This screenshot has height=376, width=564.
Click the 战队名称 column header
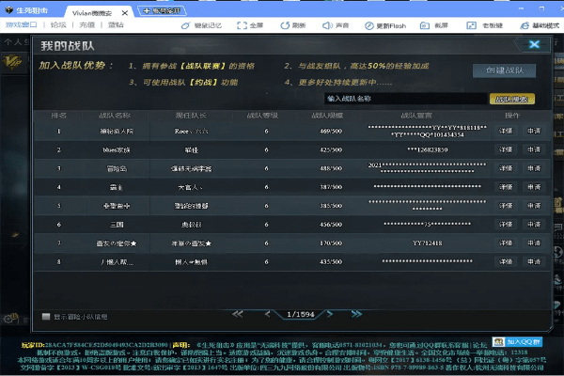coord(115,116)
